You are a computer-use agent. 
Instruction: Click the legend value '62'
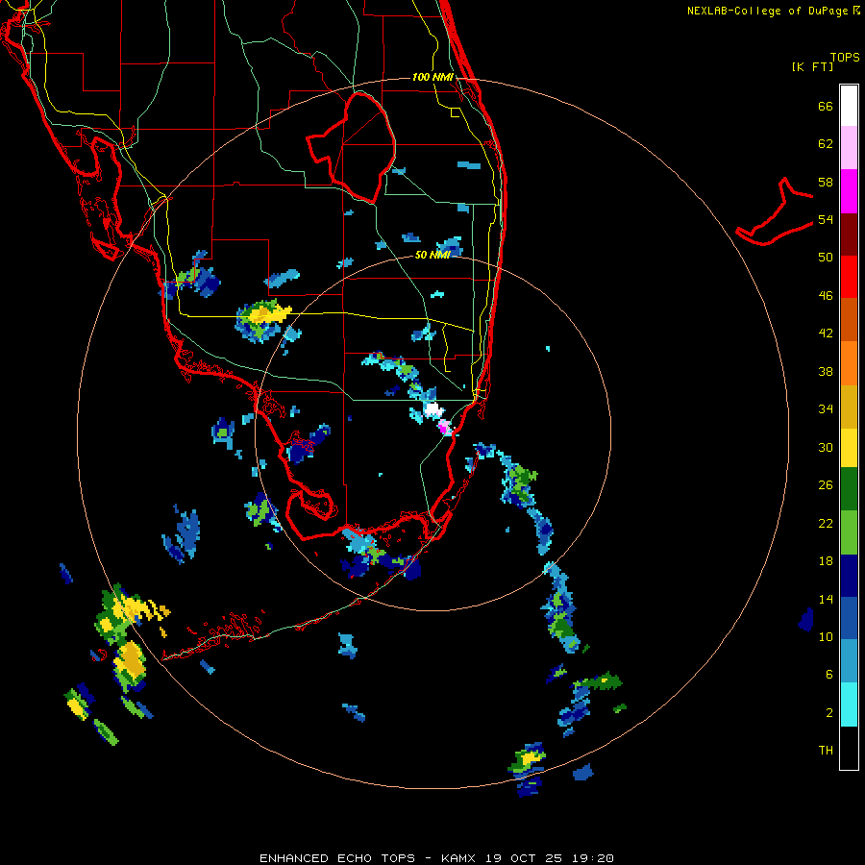pyautogui.click(x=826, y=144)
